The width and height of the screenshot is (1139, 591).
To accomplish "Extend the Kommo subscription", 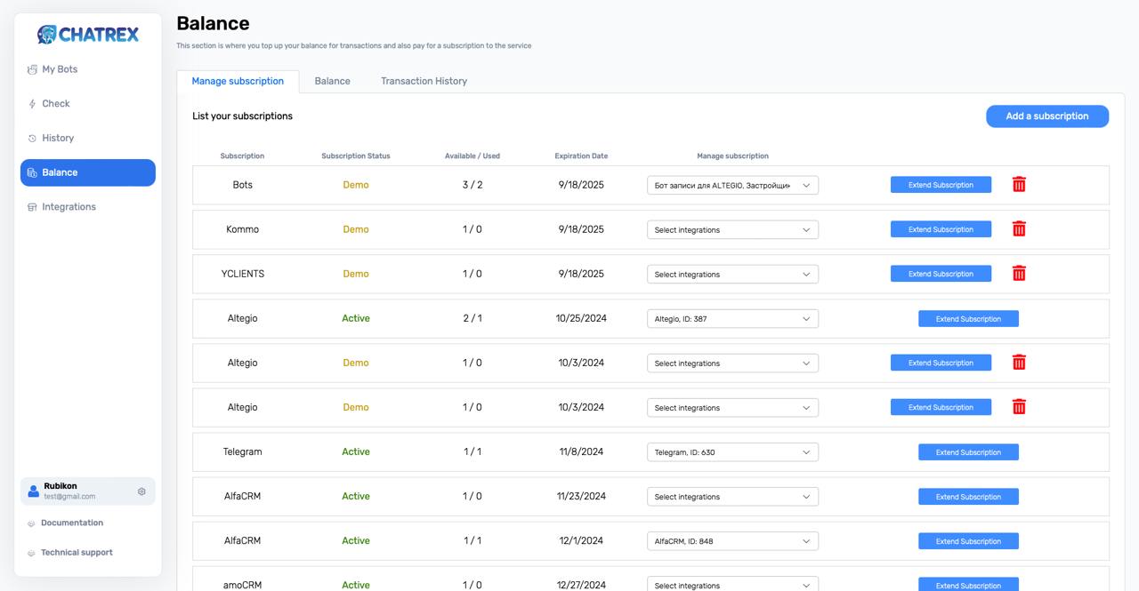I will (x=941, y=229).
